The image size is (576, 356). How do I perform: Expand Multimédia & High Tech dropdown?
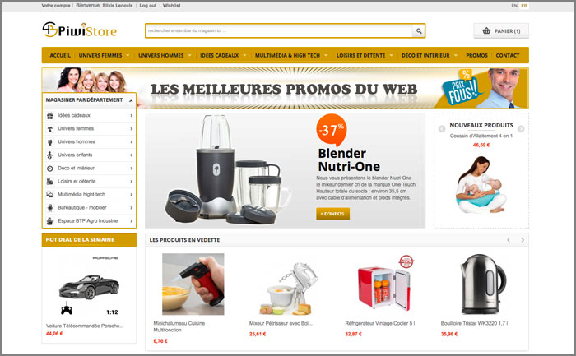pyautogui.click(x=326, y=55)
